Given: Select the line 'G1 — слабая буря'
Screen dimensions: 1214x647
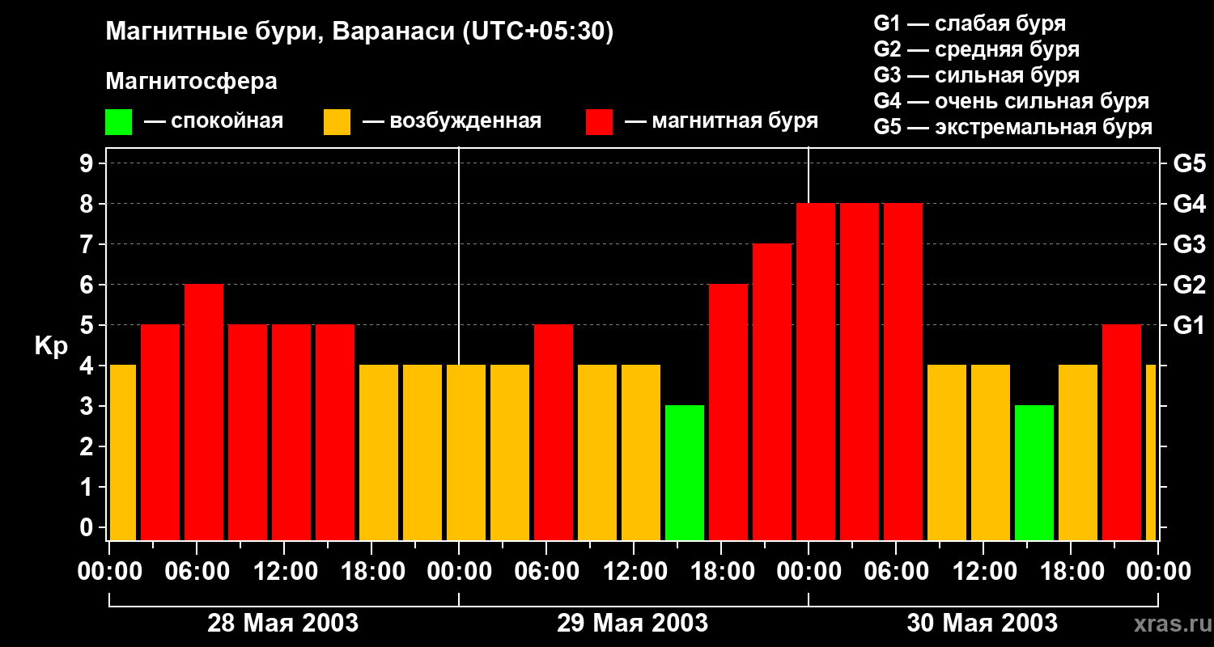Looking at the screenshot, I should [x=970, y=23].
